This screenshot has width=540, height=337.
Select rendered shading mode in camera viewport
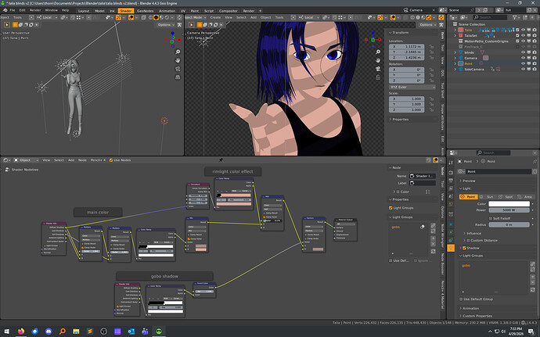coord(428,17)
